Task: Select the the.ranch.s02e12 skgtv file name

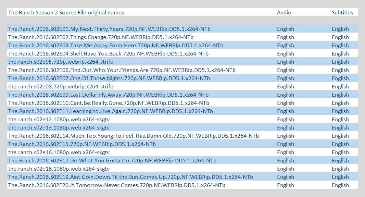Action: pos(59,120)
